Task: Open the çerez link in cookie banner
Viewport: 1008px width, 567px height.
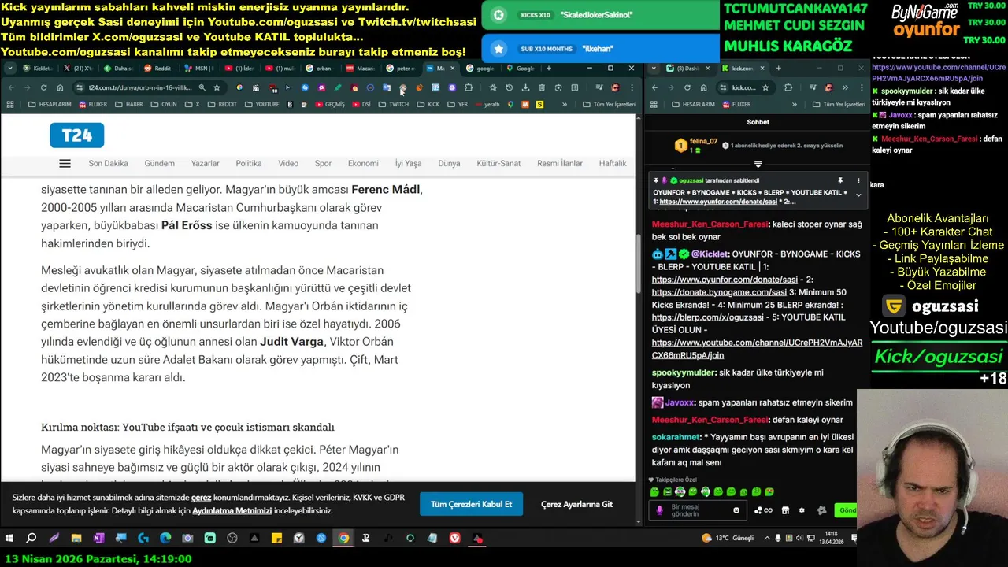Action: 202,498
